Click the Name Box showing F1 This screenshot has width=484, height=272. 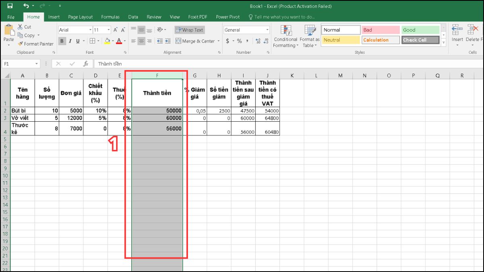click(18, 63)
